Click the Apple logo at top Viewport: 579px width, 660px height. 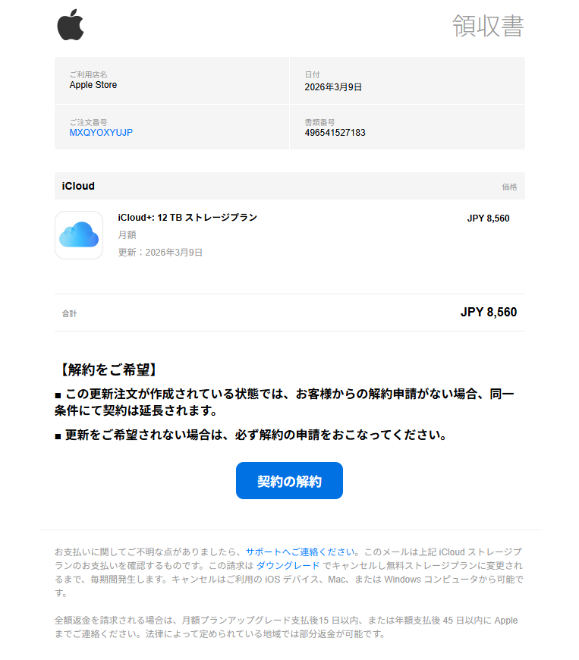pos(70,26)
